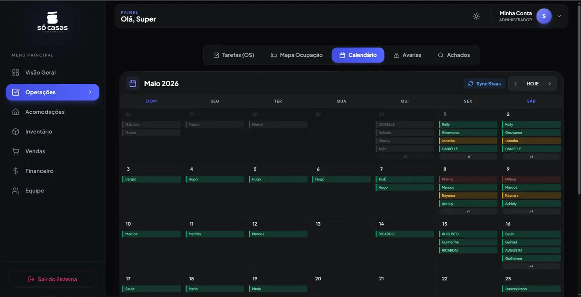This screenshot has height=297, width=581.
Task: Open RICARDO booking on day 14
Action: pos(405,234)
